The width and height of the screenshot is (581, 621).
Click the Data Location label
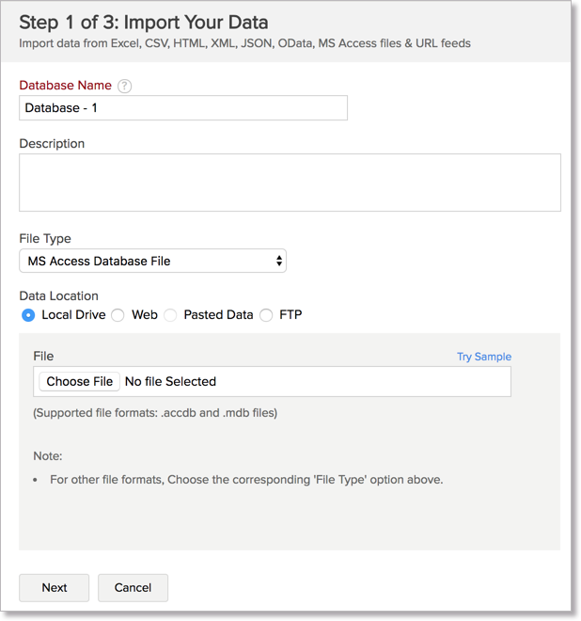[58, 295]
